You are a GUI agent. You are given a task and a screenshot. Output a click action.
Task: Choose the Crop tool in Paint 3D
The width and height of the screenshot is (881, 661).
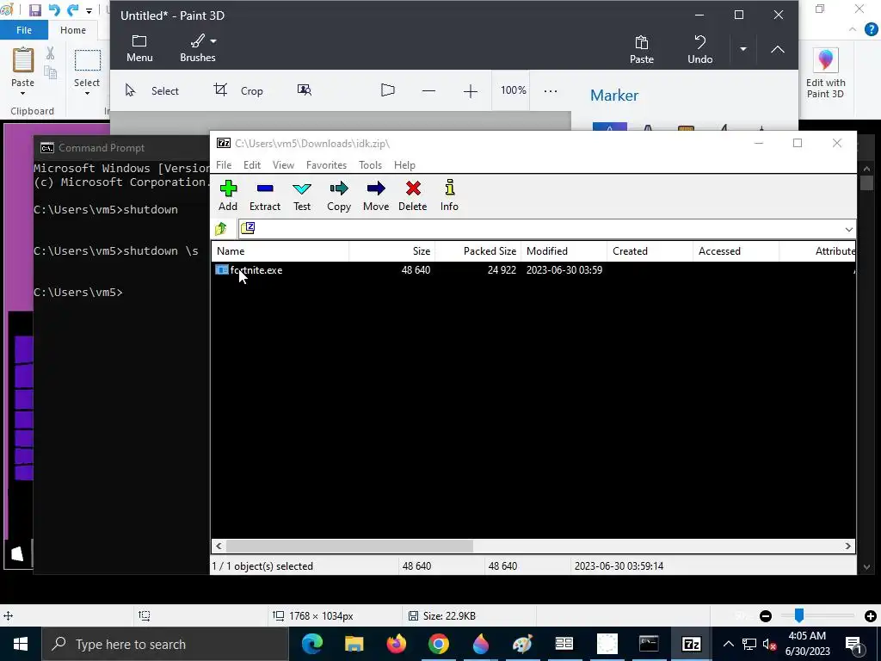tap(238, 90)
